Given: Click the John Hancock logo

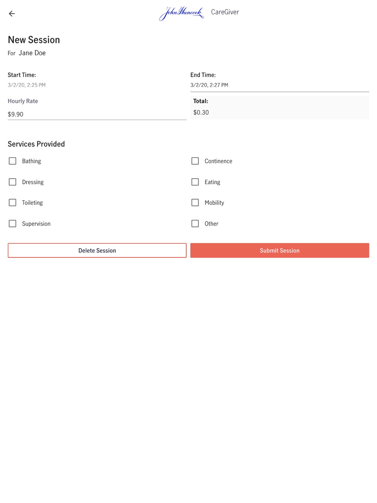Looking at the screenshot, I should [x=182, y=13].
